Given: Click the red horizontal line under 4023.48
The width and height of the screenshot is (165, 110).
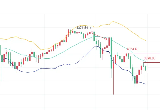Looking at the screenshot, I should coord(145,53).
